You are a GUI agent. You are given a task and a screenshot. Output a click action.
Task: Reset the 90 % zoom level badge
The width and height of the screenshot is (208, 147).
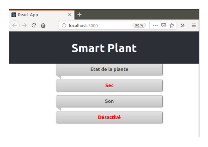click(x=139, y=25)
